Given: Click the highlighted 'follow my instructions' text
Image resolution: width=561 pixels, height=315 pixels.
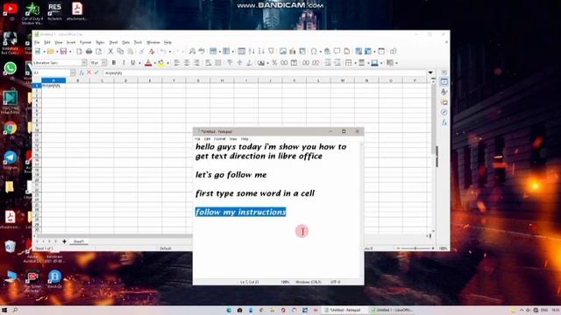Looking at the screenshot, I should coord(240,212).
